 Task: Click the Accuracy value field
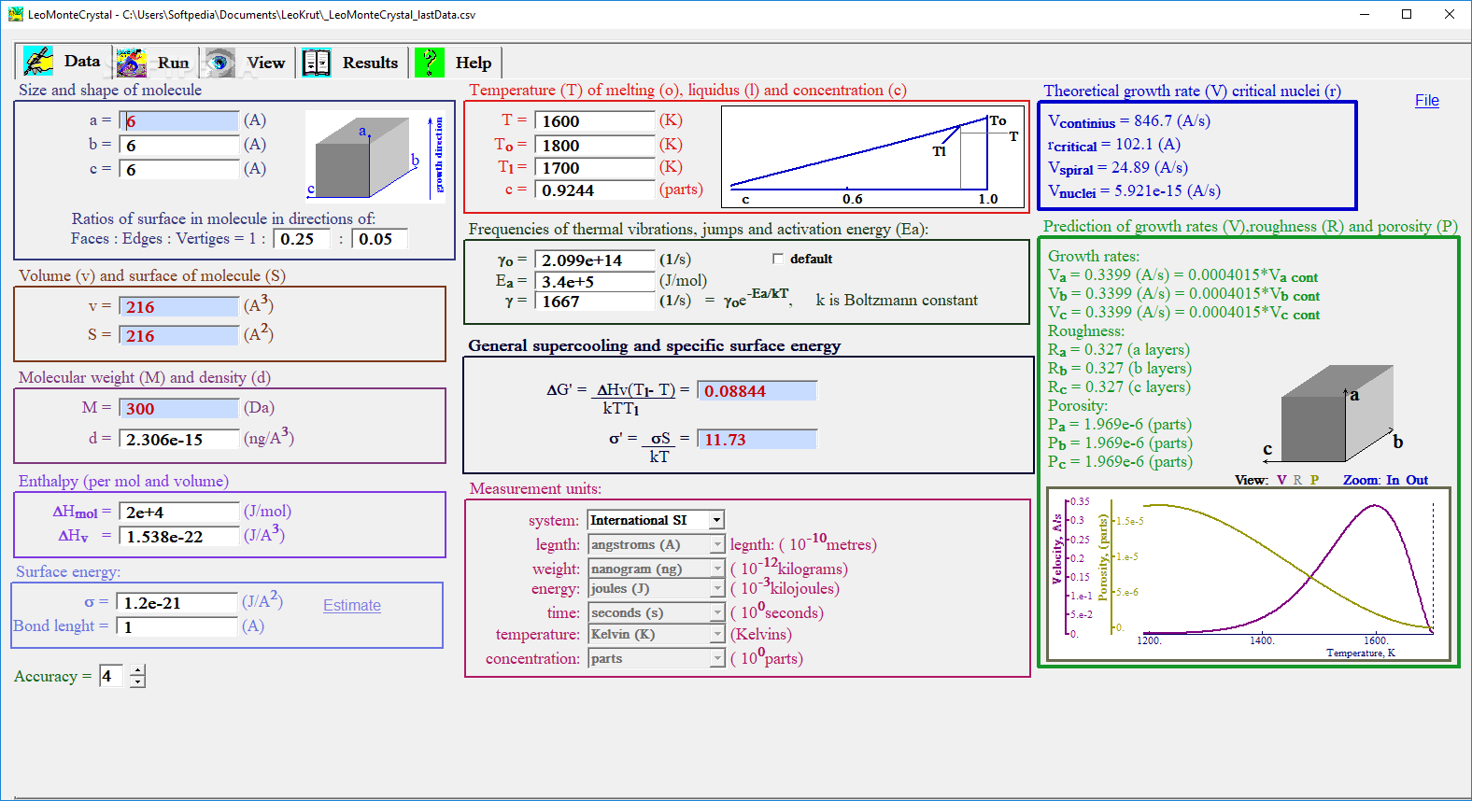(111, 676)
